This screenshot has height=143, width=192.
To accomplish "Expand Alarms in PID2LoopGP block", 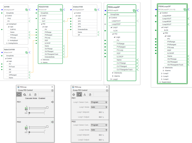I will (113, 76).
